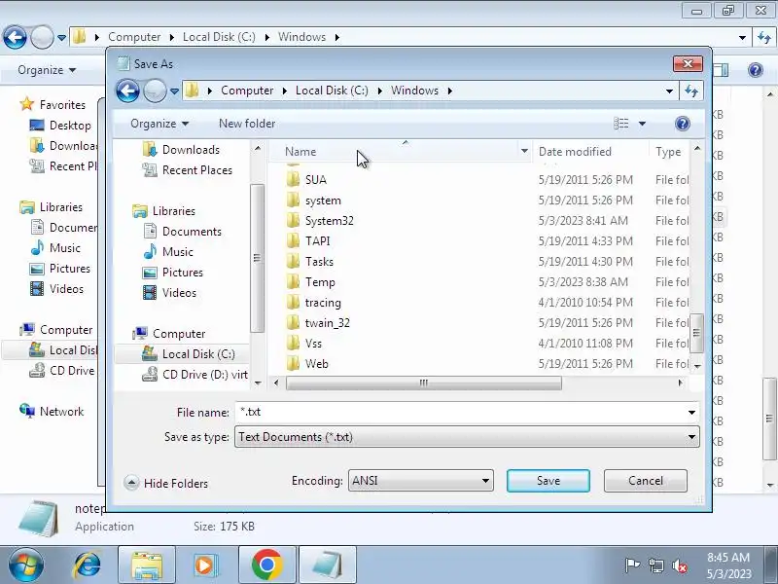This screenshot has height=584, width=778.
Task: Select Local Disk (C:) in Save As breadcrumb
Action: (x=332, y=91)
